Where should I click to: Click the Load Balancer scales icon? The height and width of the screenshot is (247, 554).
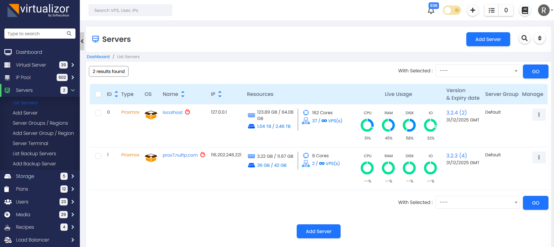coord(8,240)
